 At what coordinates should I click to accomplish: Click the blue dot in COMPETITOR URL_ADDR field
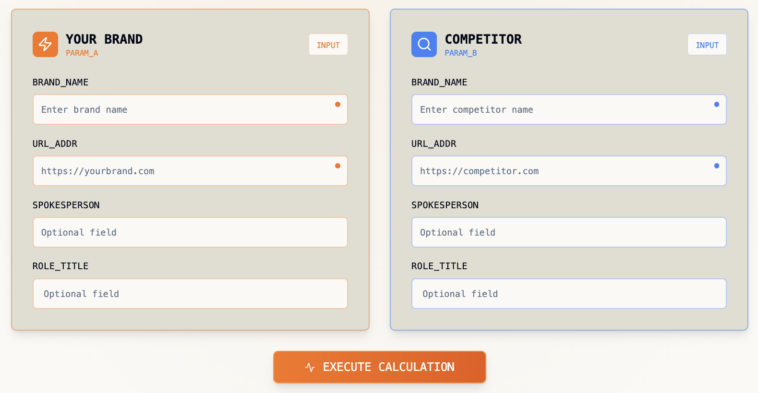tap(716, 165)
